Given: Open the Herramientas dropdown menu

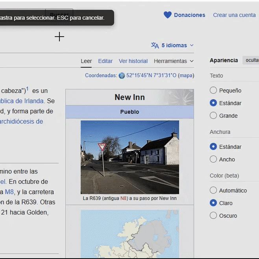Looking at the screenshot, I should 174,61.
